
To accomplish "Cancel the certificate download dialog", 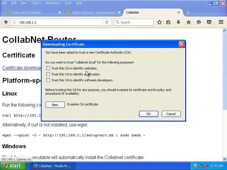I will (x=171, y=114).
